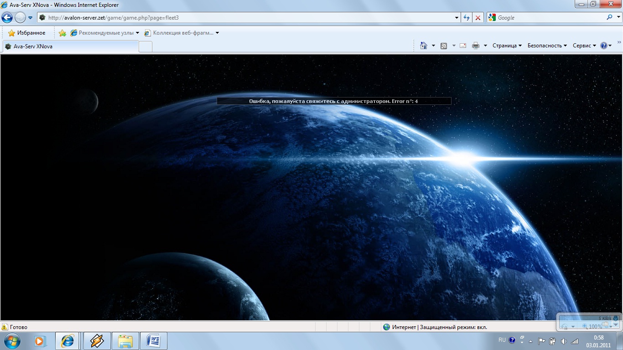623x350 pixels.
Task: Click the Read Mail envelope icon
Action: point(463,46)
